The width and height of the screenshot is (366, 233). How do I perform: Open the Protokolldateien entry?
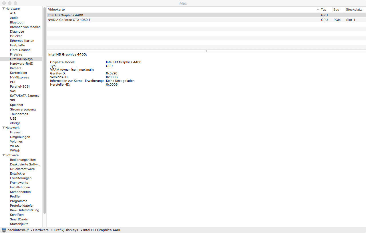pos(22,206)
